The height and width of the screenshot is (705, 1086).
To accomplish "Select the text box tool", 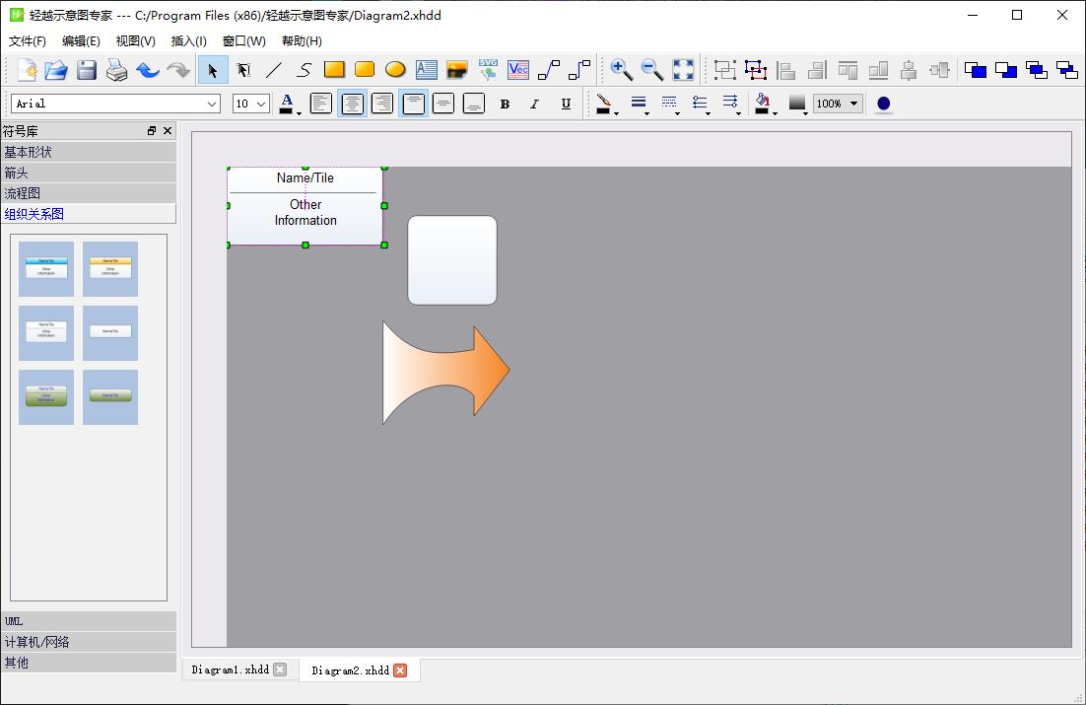I will point(426,70).
